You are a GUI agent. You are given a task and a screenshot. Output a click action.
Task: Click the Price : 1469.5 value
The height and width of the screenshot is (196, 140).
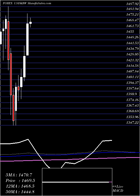point(20,181)
